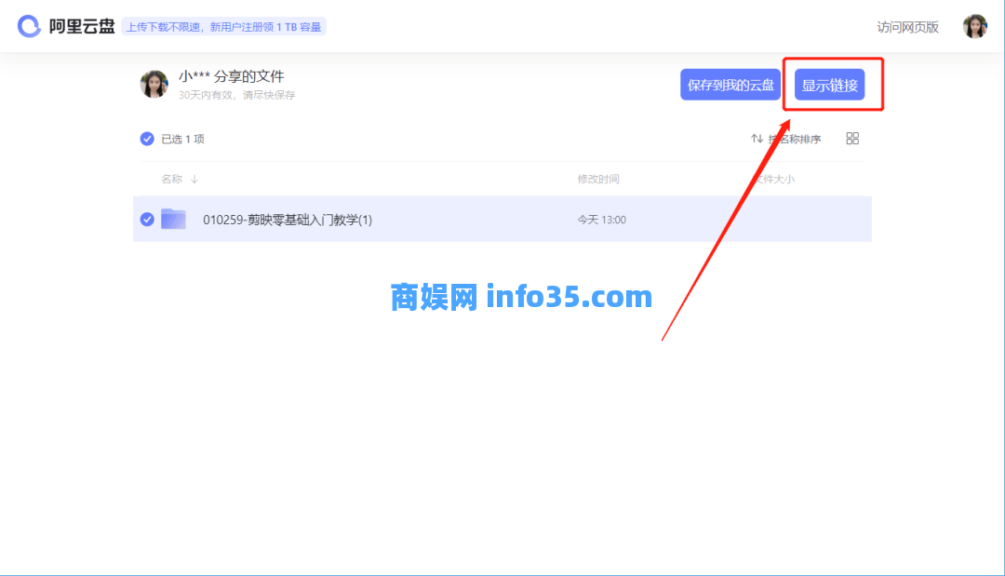Click 保存到我的云盘 button

[x=730, y=85]
